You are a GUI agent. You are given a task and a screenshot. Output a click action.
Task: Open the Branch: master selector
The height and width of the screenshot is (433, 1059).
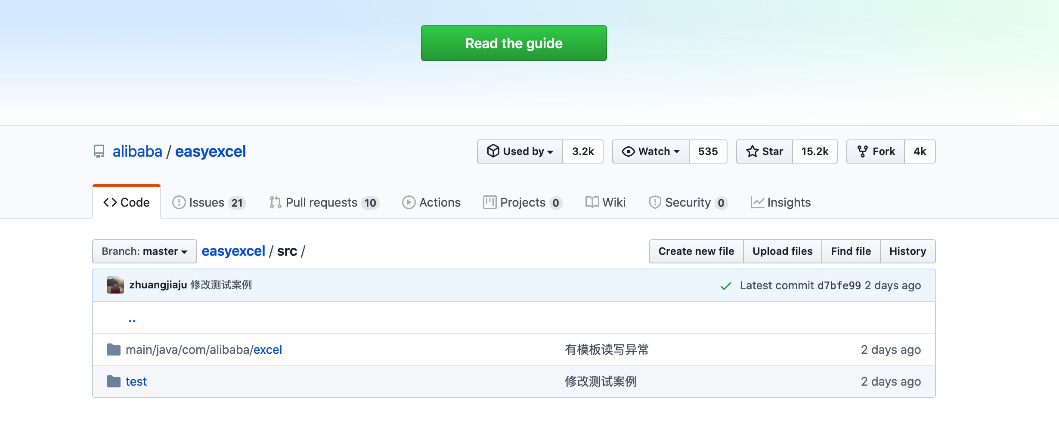[145, 251]
